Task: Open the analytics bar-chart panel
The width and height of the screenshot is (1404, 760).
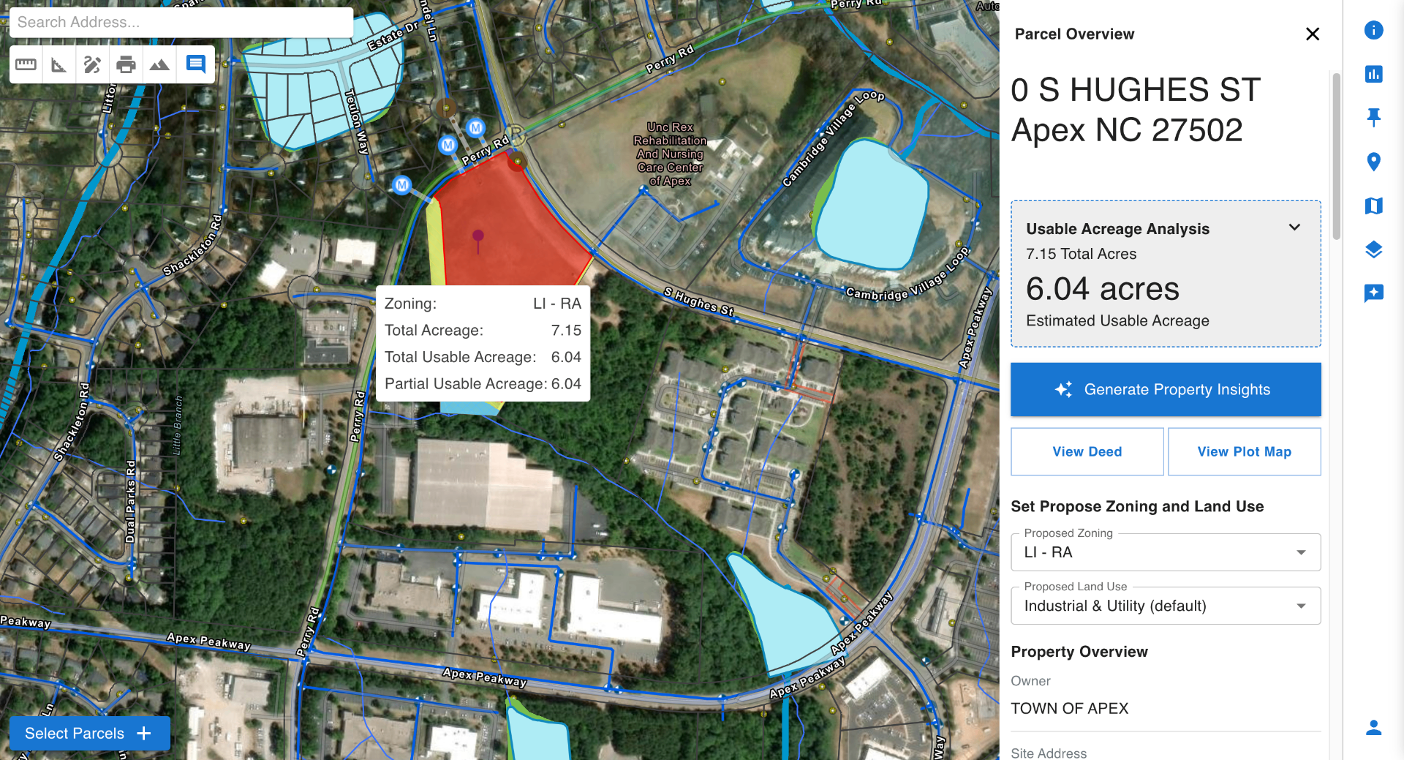Action: point(1374,75)
